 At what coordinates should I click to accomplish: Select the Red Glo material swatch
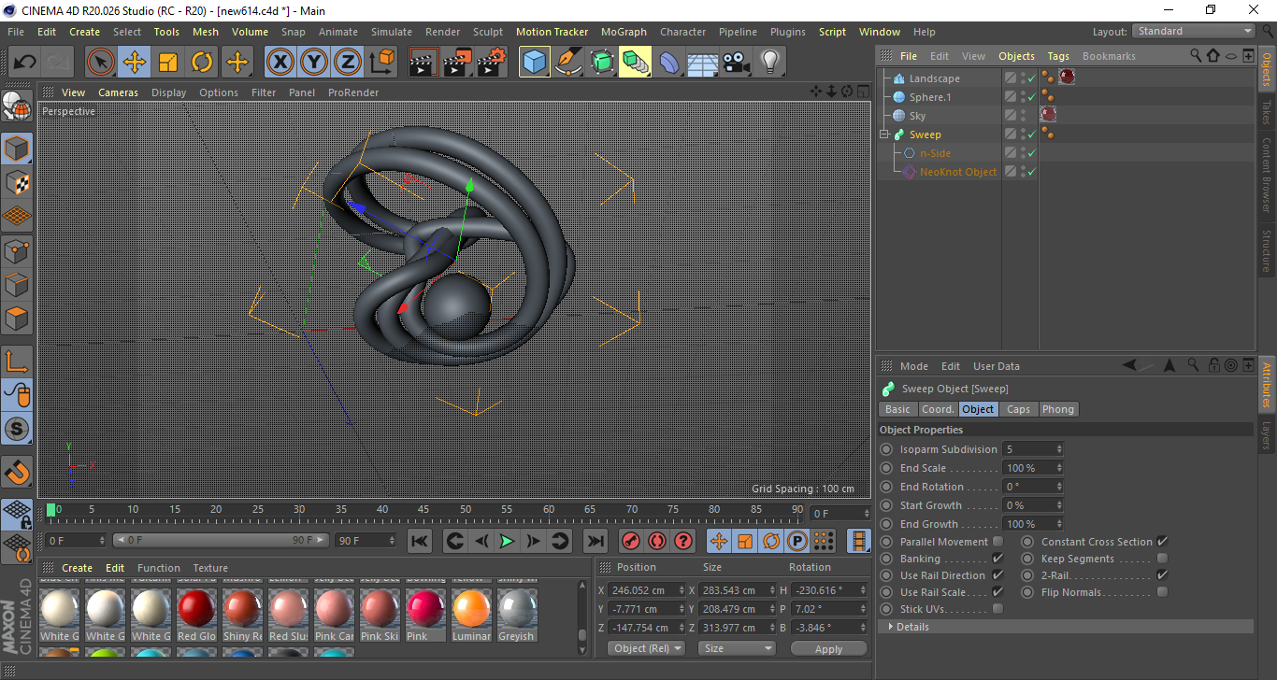[196, 612]
